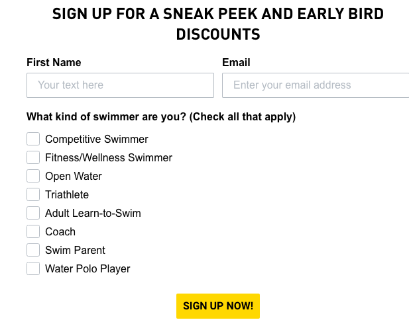Check the Competitive Swimmer checkbox

33,139
